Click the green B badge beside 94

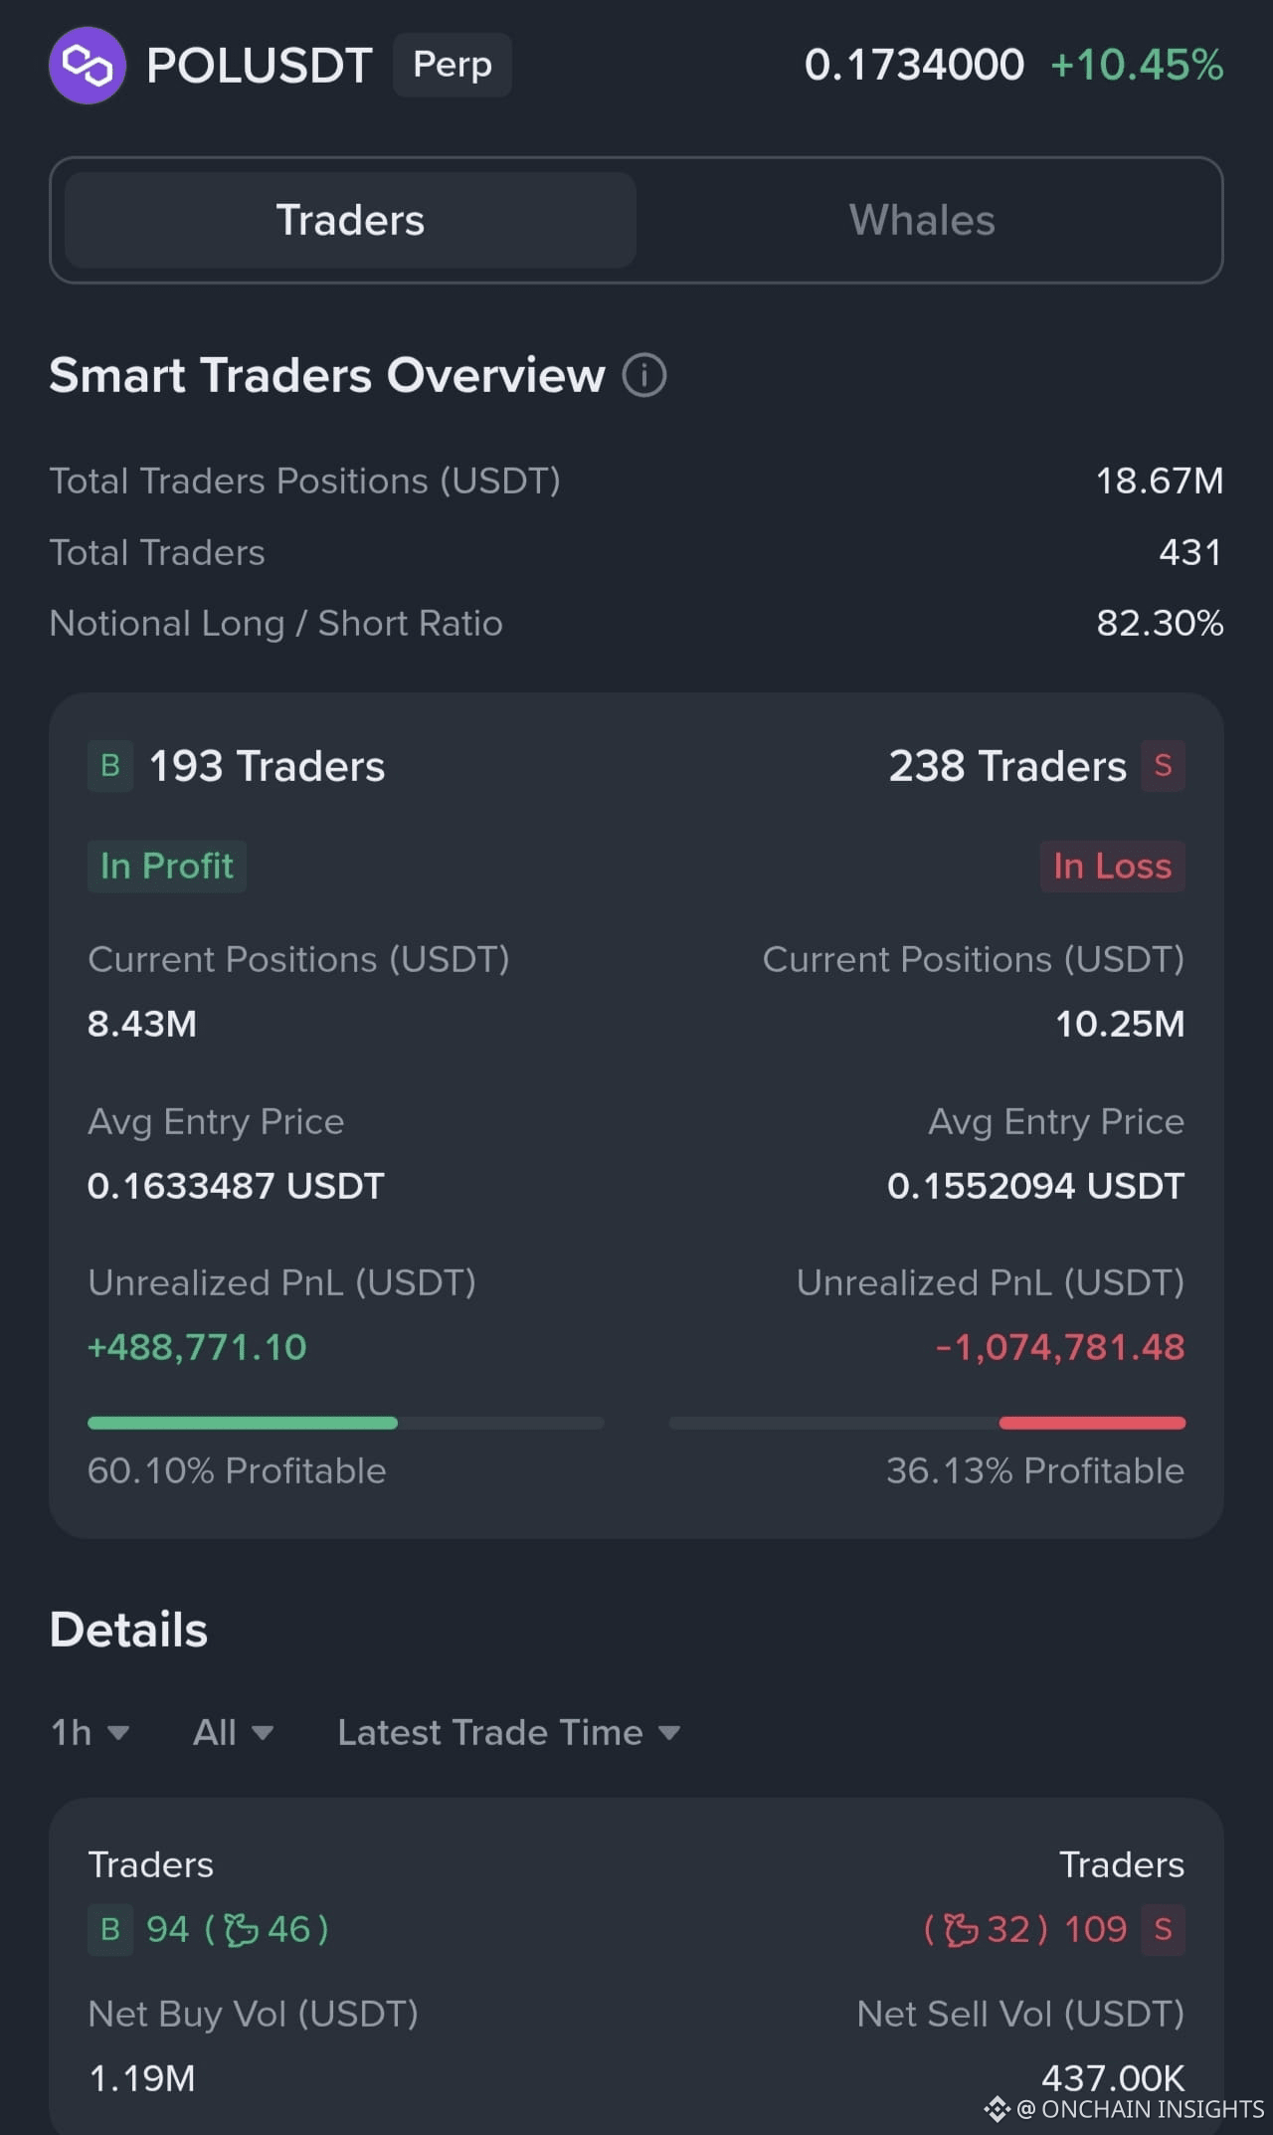(x=110, y=1930)
